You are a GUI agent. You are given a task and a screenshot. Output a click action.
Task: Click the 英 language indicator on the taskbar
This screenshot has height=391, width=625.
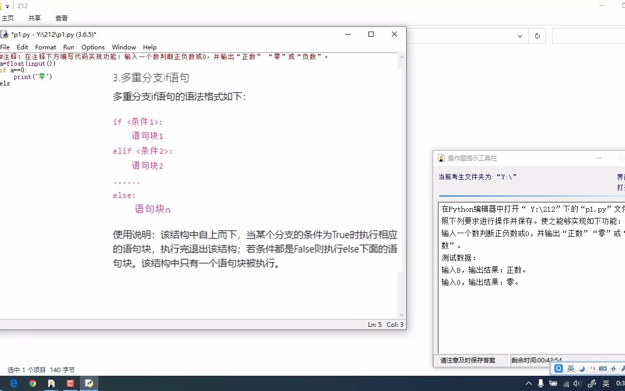[606, 383]
